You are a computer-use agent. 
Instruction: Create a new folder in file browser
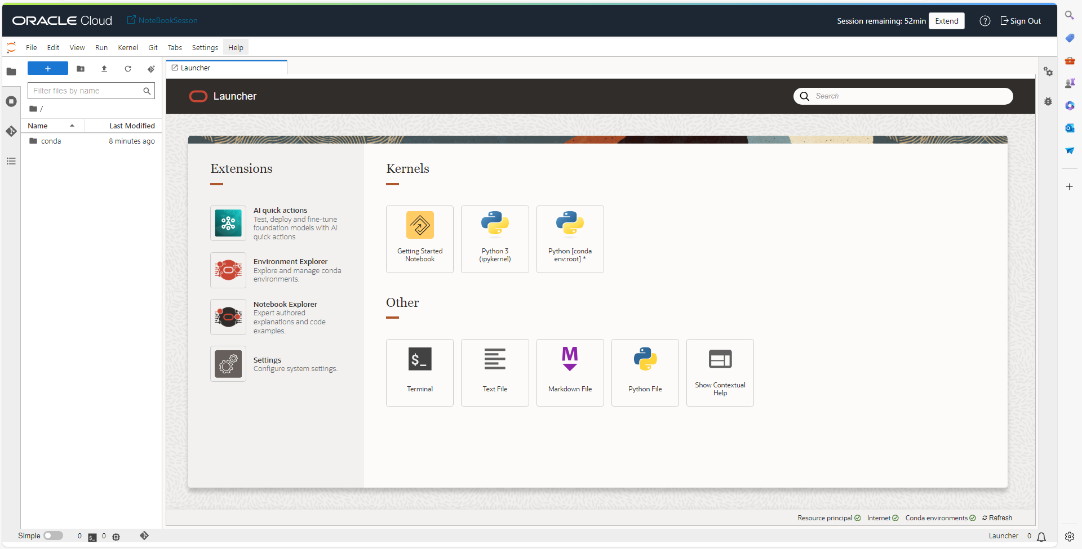click(x=81, y=69)
